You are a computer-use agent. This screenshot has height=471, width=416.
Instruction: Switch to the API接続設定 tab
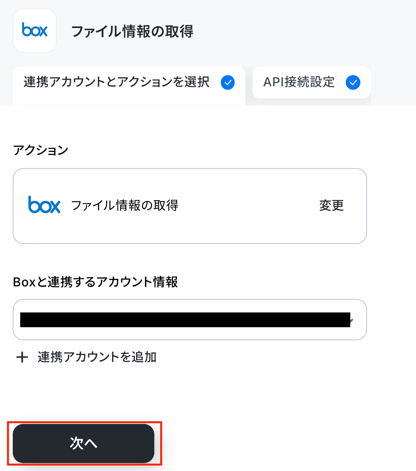point(312,82)
